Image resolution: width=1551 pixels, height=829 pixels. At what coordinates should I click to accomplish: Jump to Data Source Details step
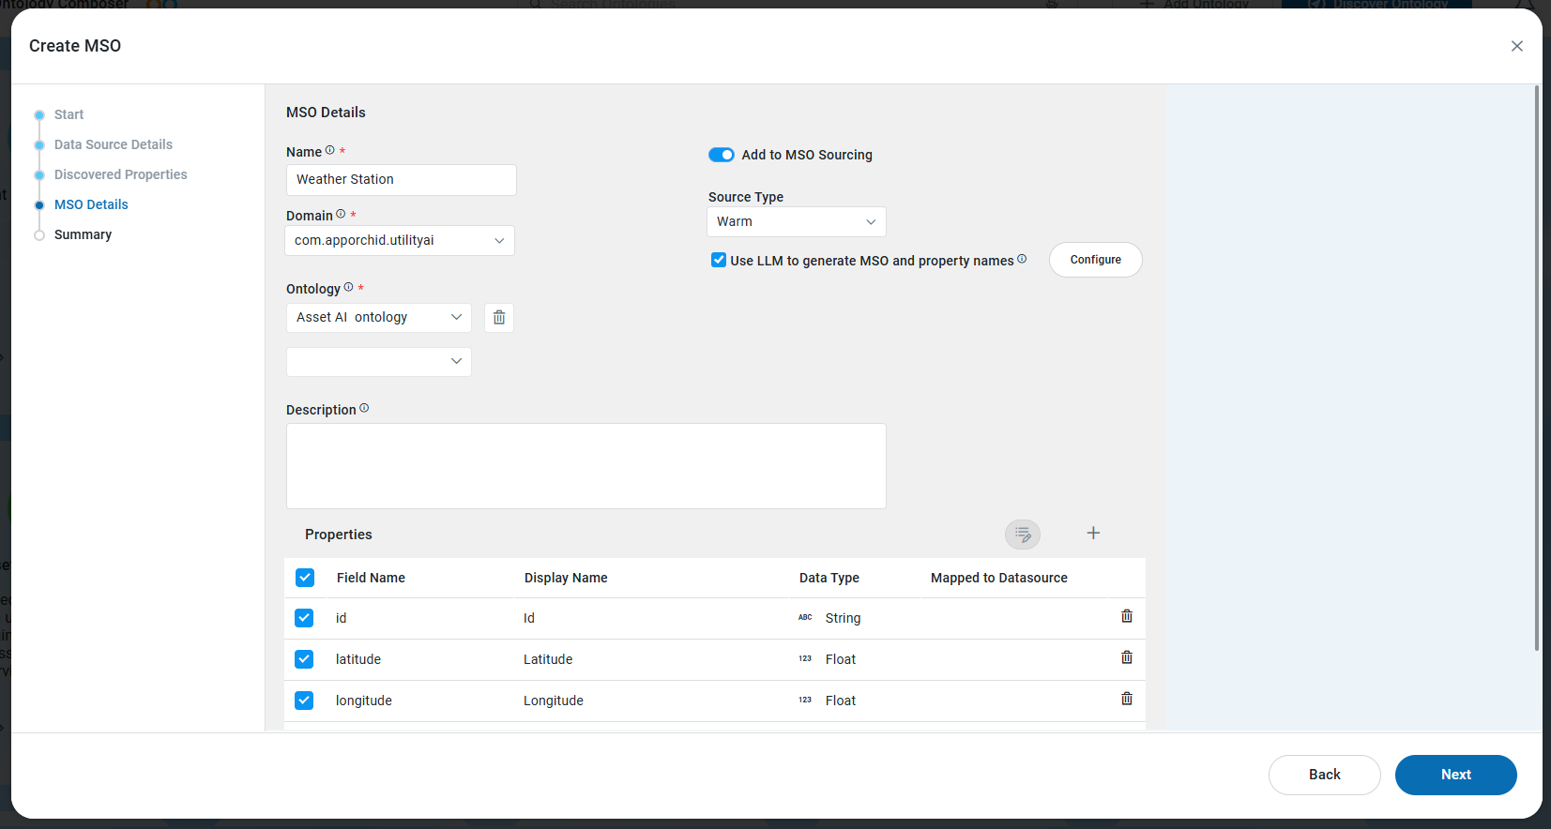click(x=114, y=144)
